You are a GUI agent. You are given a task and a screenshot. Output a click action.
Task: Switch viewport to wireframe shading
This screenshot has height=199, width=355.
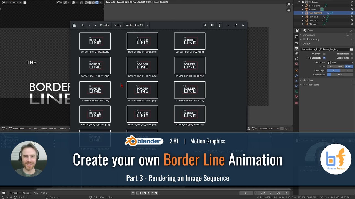coord(86,2)
